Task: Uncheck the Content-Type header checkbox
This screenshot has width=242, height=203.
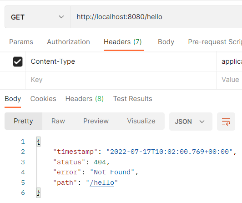Action: point(18,61)
